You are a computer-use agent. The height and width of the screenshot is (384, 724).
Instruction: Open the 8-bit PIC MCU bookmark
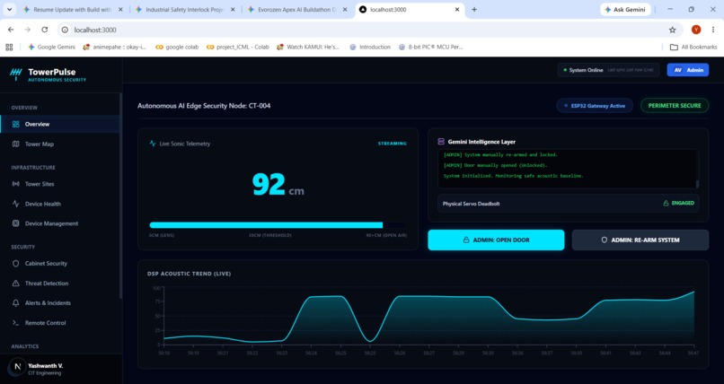[431, 47]
